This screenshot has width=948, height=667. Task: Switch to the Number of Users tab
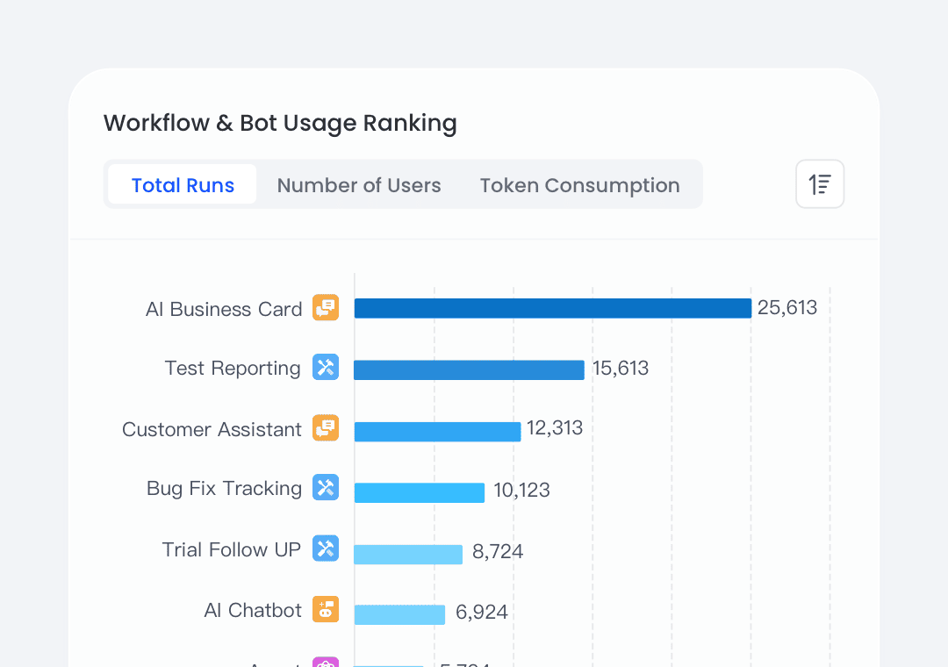coord(359,185)
